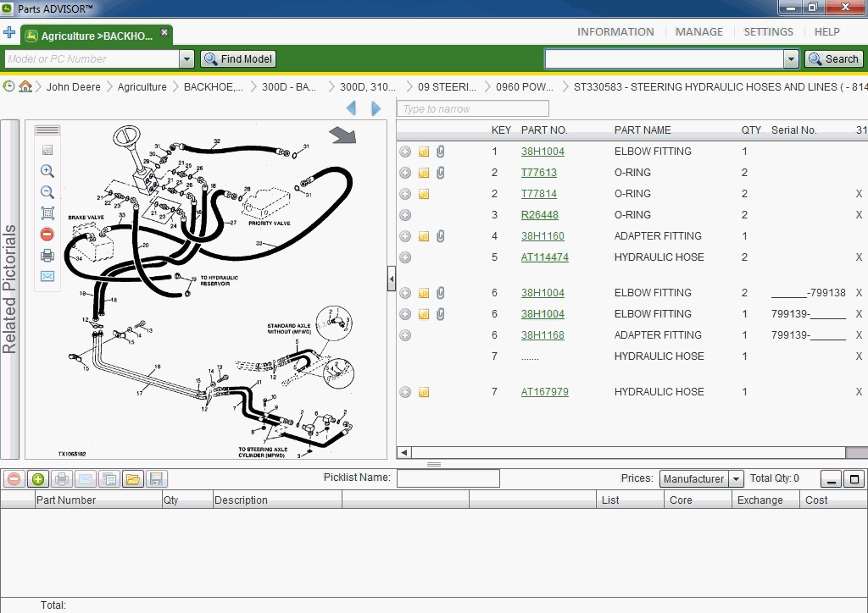Fit the pictorial to window
This screenshot has height=613, width=868.
47,213
